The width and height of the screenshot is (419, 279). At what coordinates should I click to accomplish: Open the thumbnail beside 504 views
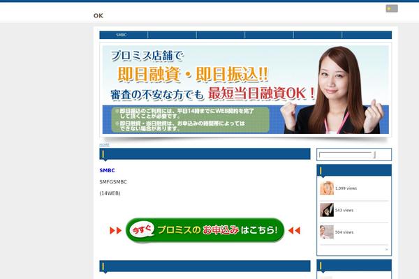point(327,232)
